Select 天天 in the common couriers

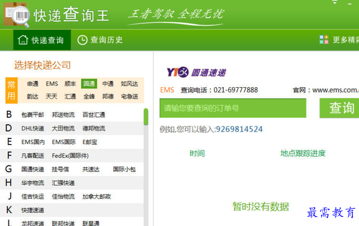tap(51, 97)
